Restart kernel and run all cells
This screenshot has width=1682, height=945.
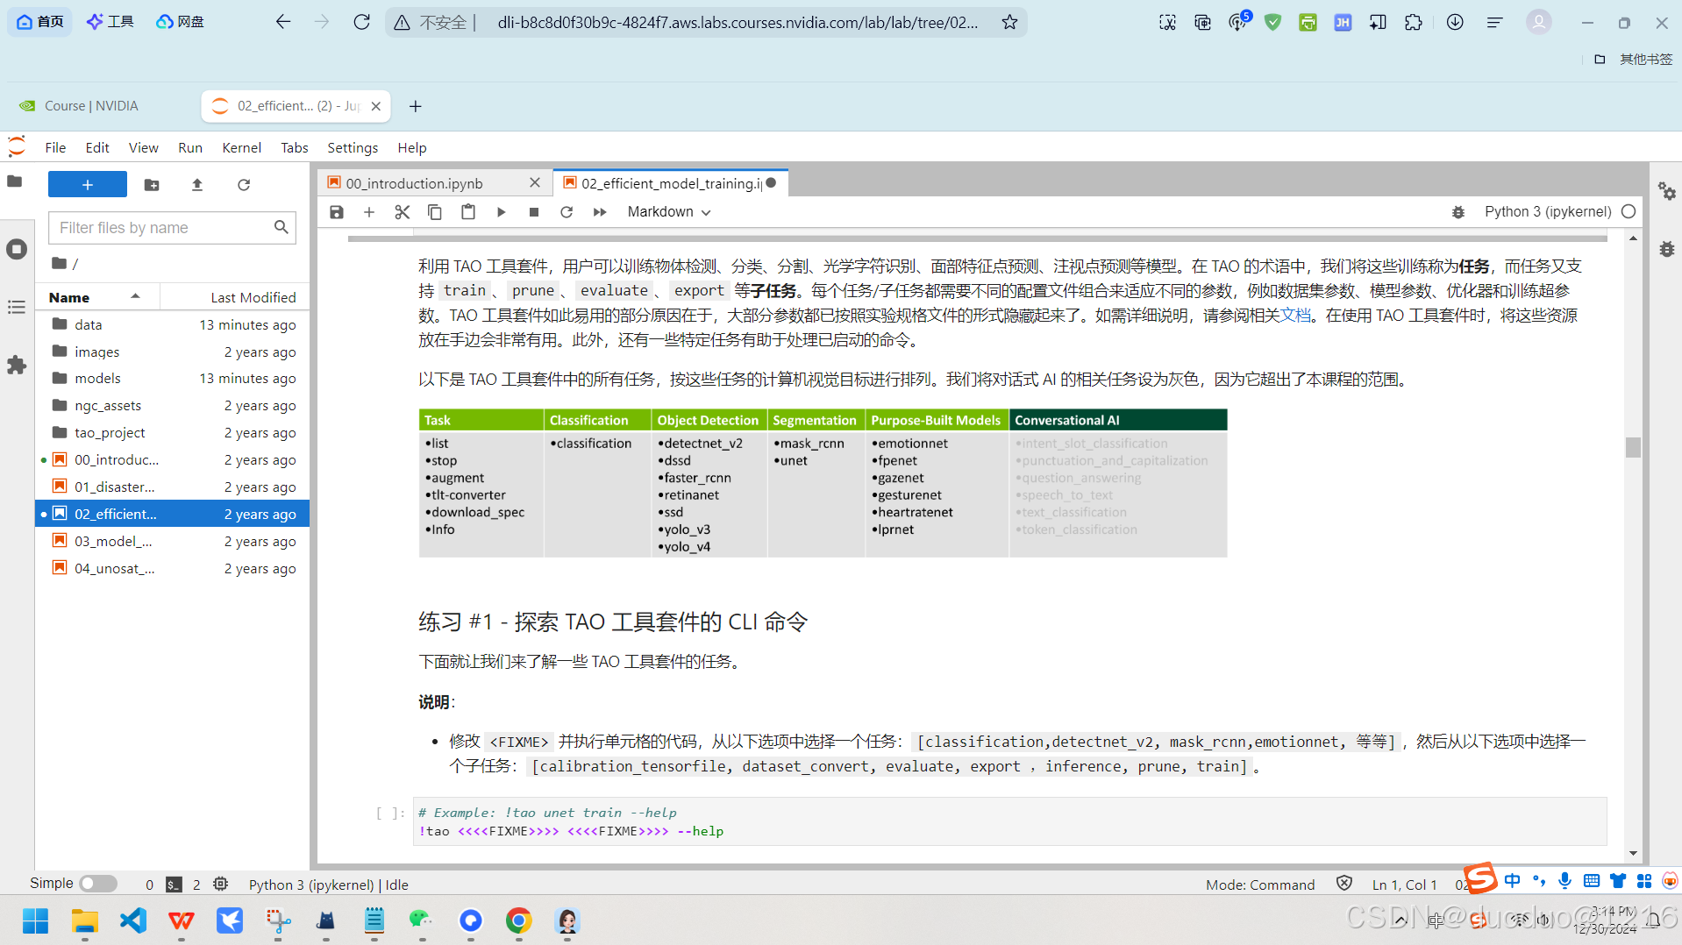[x=600, y=212]
